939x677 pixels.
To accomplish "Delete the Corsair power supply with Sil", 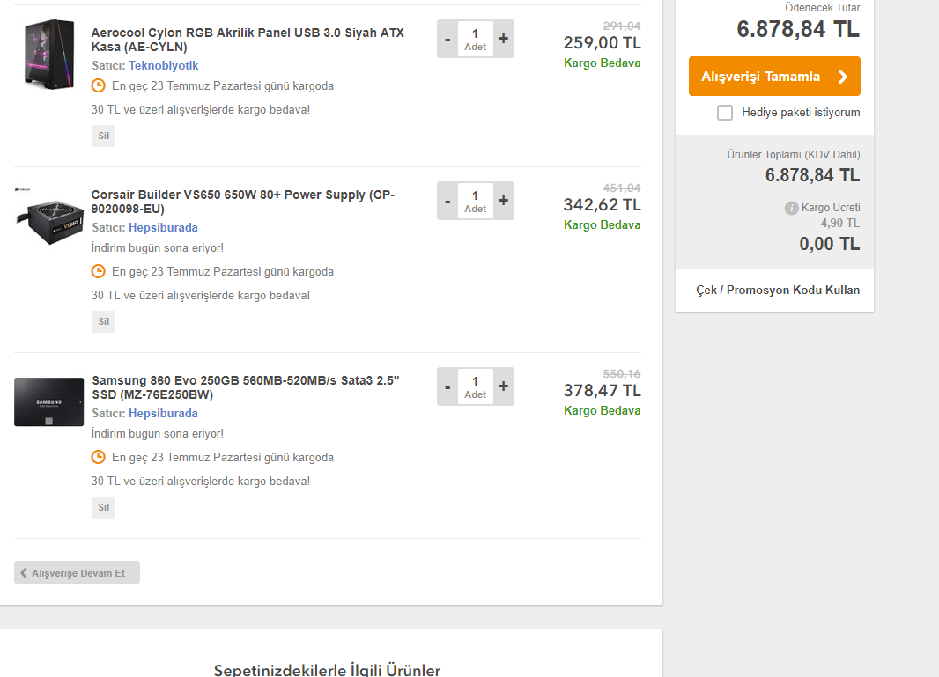I will point(103,321).
